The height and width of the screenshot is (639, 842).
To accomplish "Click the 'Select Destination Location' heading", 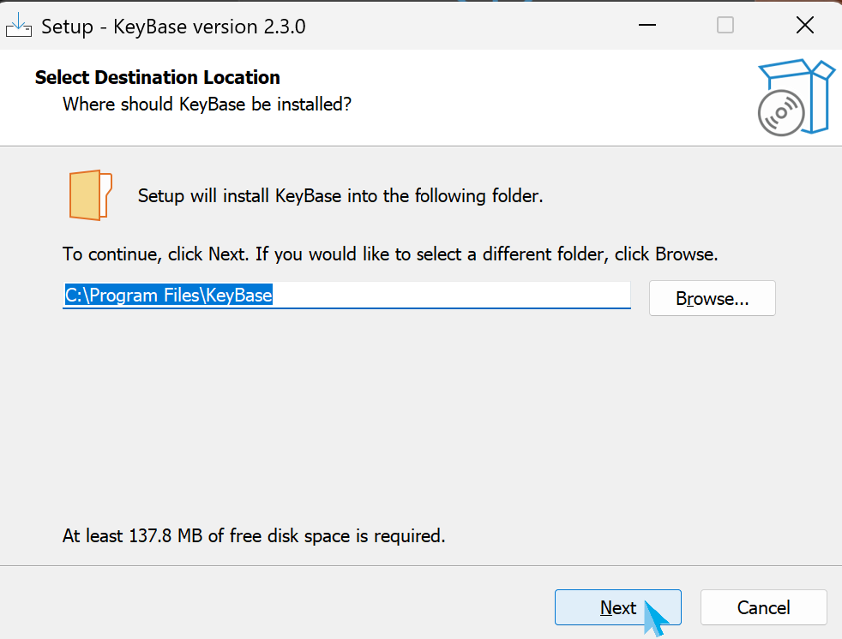I will tap(157, 77).
